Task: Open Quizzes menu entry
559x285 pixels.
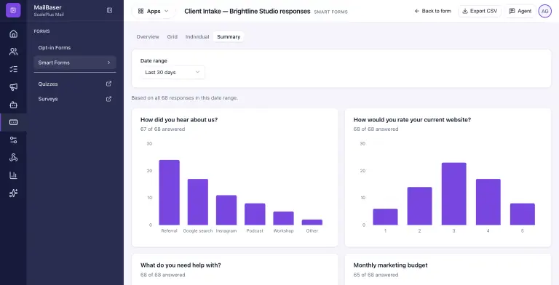Action: pyautogui.click(x=75, y=84)
